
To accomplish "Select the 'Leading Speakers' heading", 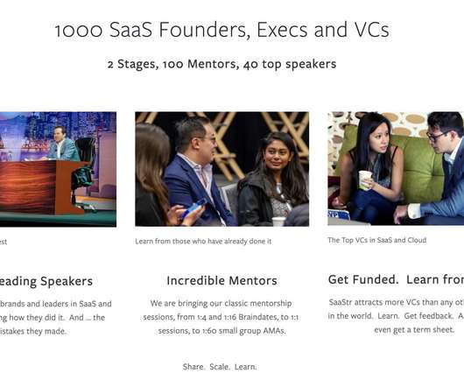I will click(46, 281).
